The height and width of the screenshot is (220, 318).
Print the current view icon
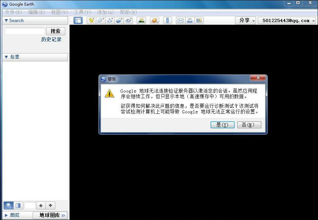(190, 20)
